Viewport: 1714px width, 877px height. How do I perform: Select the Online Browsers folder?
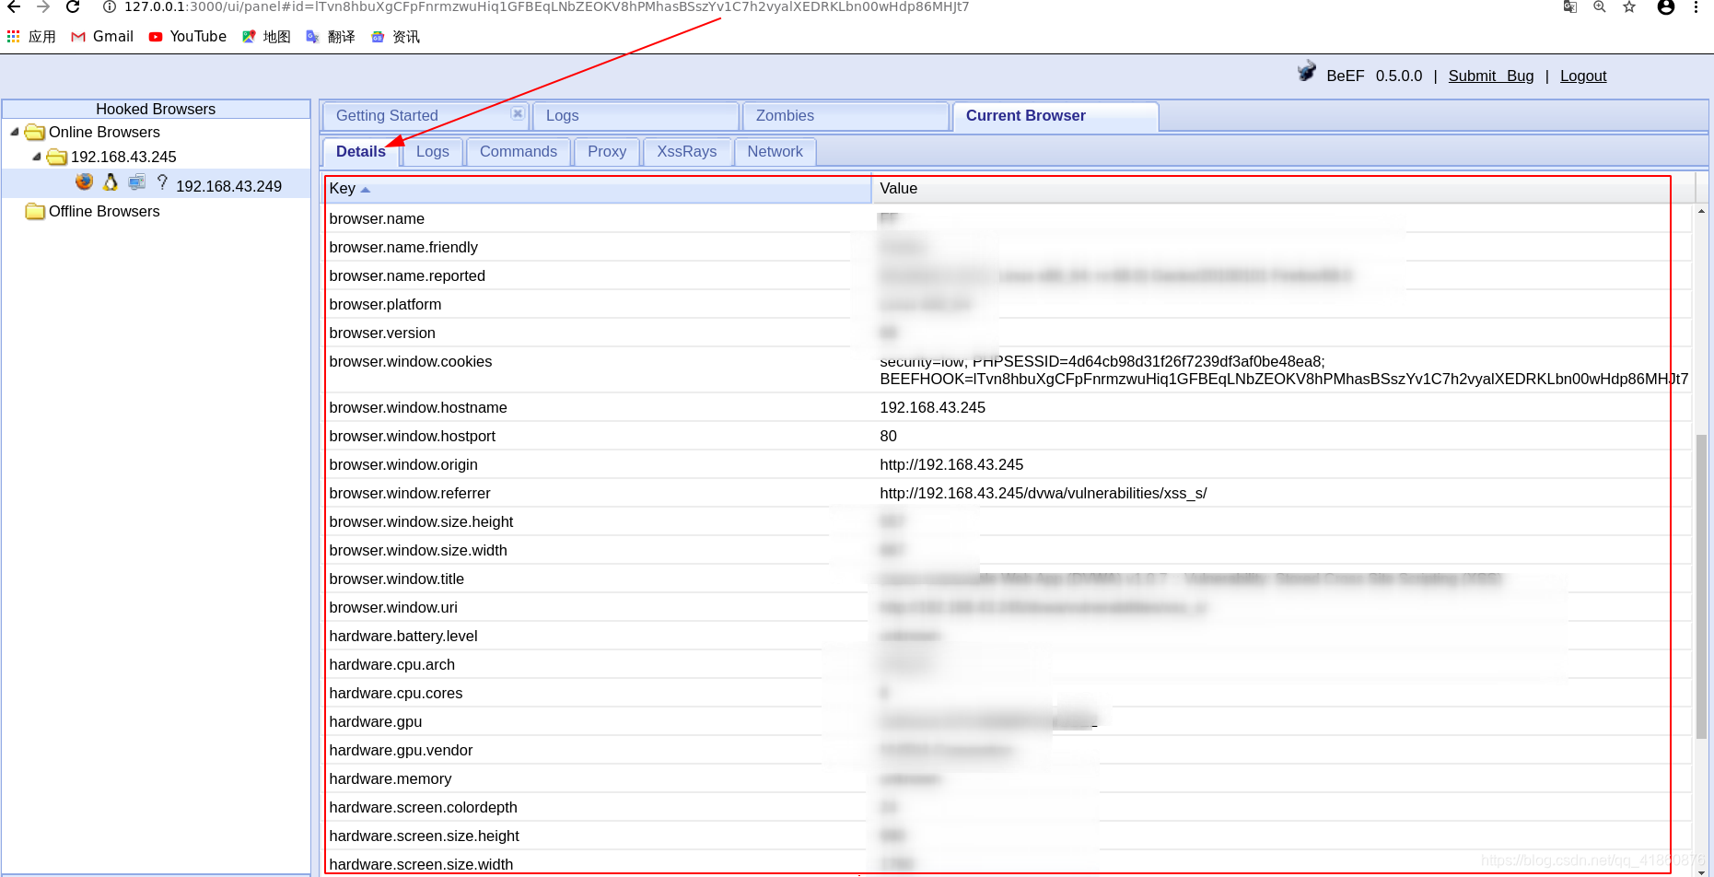pyautogui.click(x=93, y=132)
